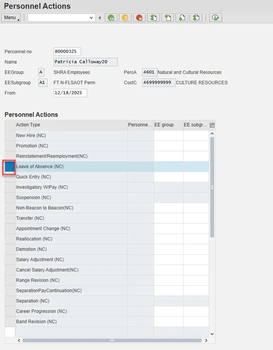Select the Reinstatement/Reemployment(NC) row selector
Image resolution: width=273 pixels, height=350 pixels.
(10, 156)
